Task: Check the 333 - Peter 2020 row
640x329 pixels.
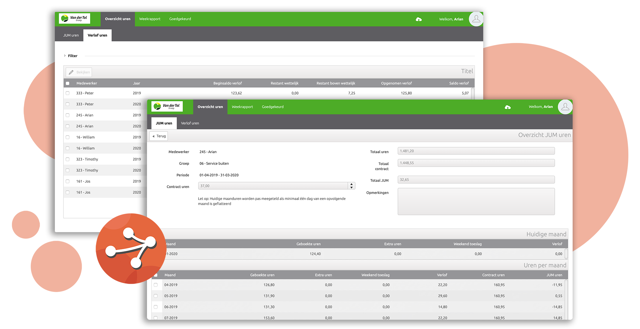Action: 68,104
